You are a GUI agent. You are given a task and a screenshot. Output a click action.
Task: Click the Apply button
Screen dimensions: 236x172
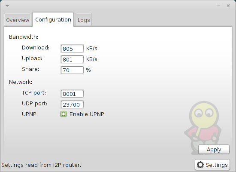point(214,150)
